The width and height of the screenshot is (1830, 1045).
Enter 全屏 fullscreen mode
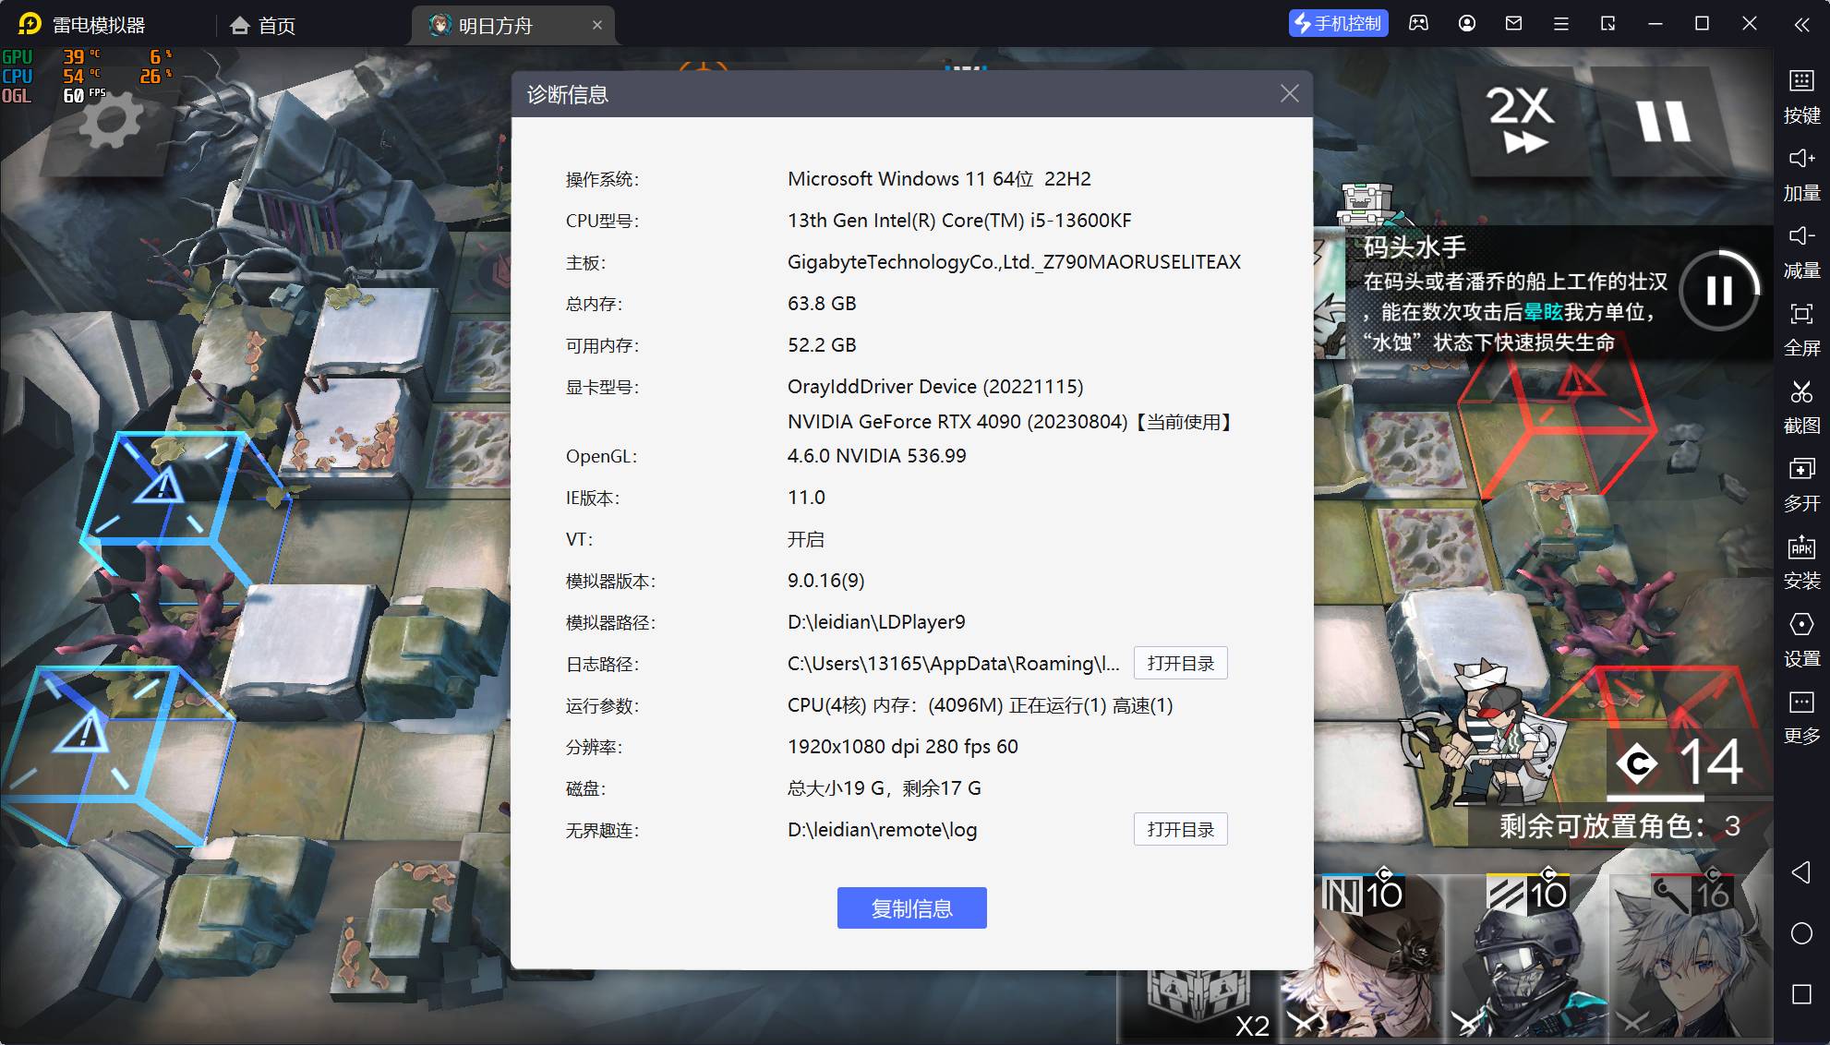[x=1800, y=315]
